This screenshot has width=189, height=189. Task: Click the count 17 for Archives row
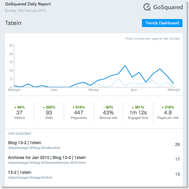[x=177, y=159]
